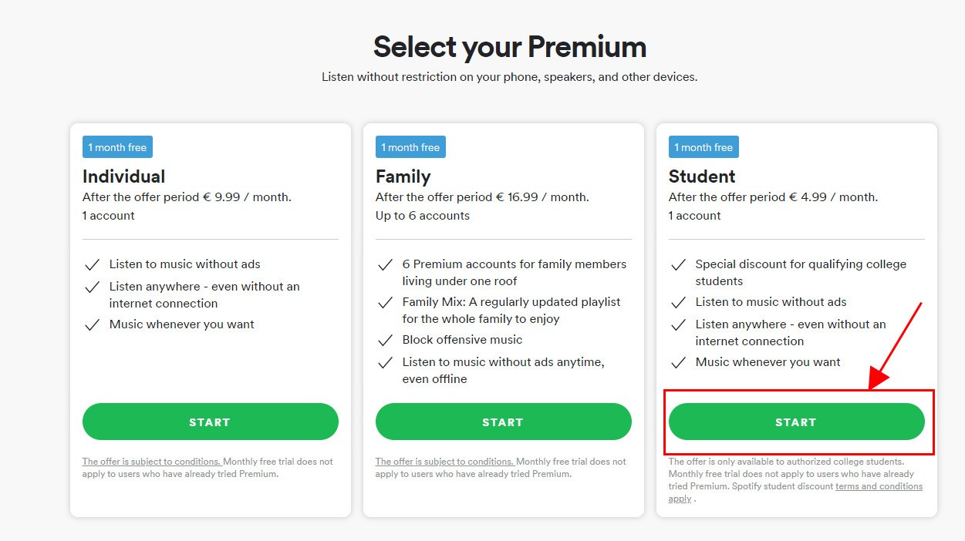965x541 pixels.
Task: Click the checkmark beside 'Special discount for qualifying college students'
Action: tap(679, 264)
